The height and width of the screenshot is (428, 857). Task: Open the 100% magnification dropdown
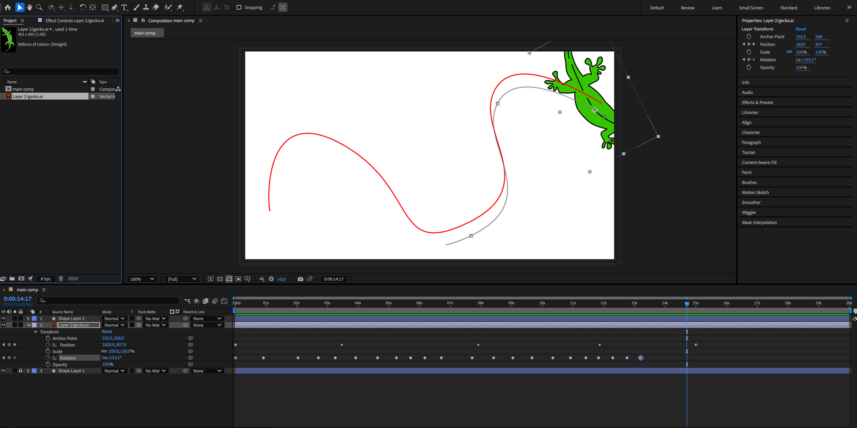pyautogui.click(x=142, y=279)
